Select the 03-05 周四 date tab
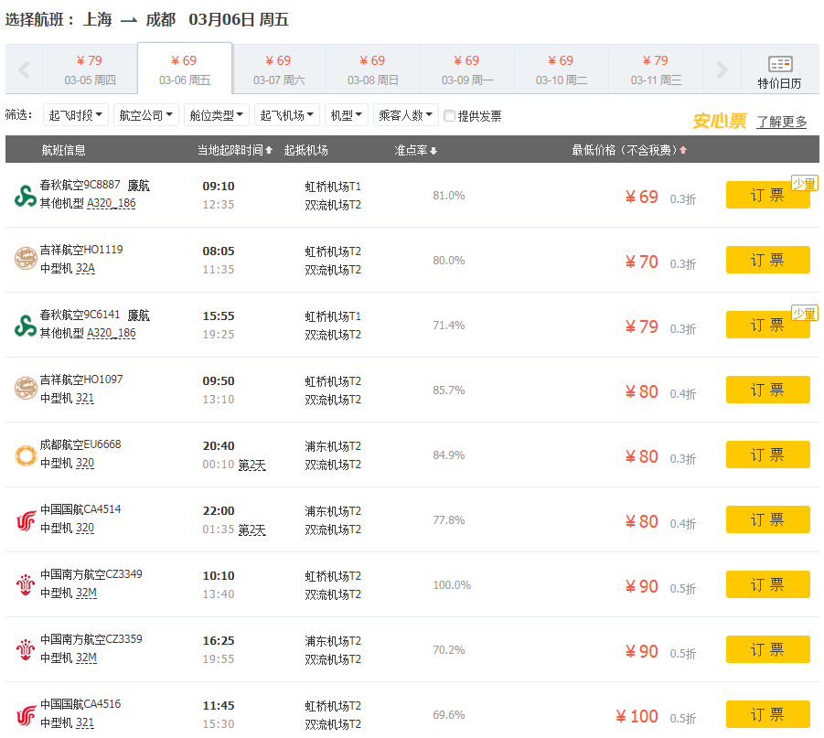 tap(90, 70)
